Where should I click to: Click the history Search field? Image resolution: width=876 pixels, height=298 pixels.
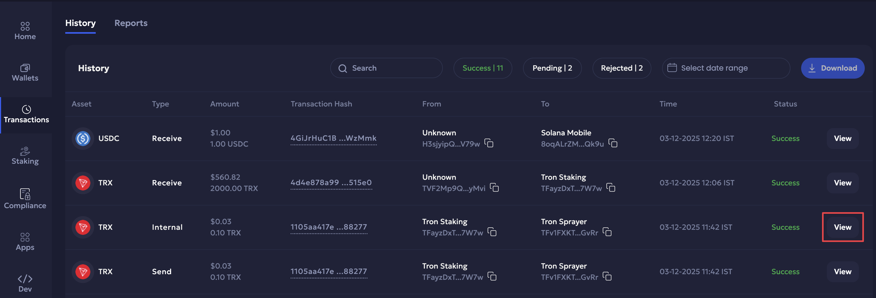point(386,68)
